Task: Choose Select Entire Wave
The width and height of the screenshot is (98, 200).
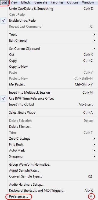Action: 51,113
